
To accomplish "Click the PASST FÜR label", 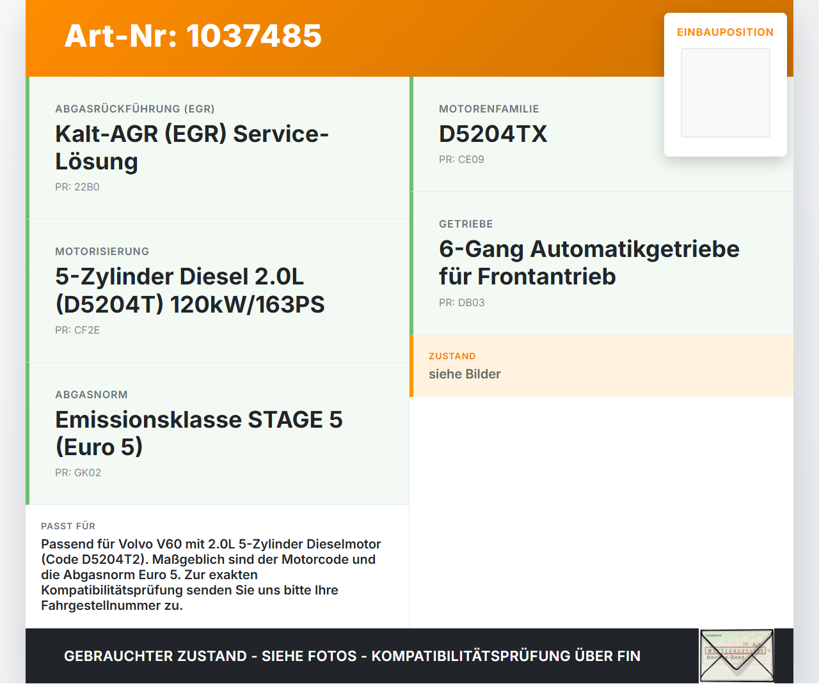I will [x=68, y=526].
